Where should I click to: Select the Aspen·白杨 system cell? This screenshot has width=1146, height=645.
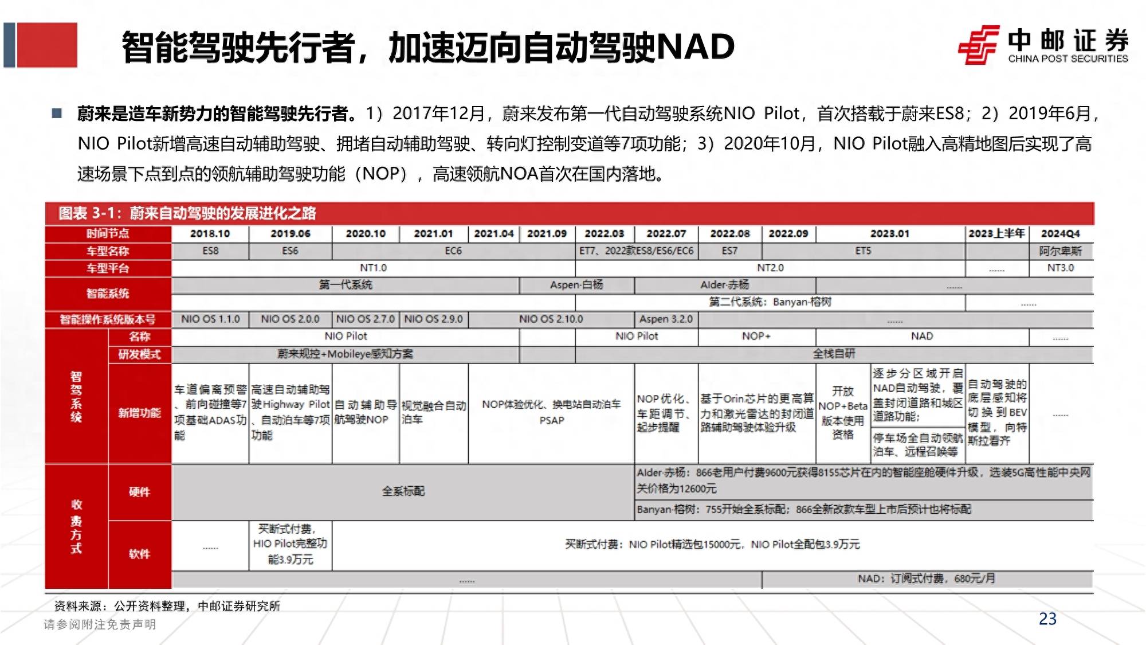[576, 285]
